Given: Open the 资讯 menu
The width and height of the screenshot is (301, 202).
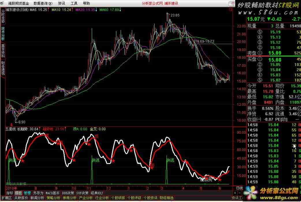Looking at the screenshot, I should [61, 3].
